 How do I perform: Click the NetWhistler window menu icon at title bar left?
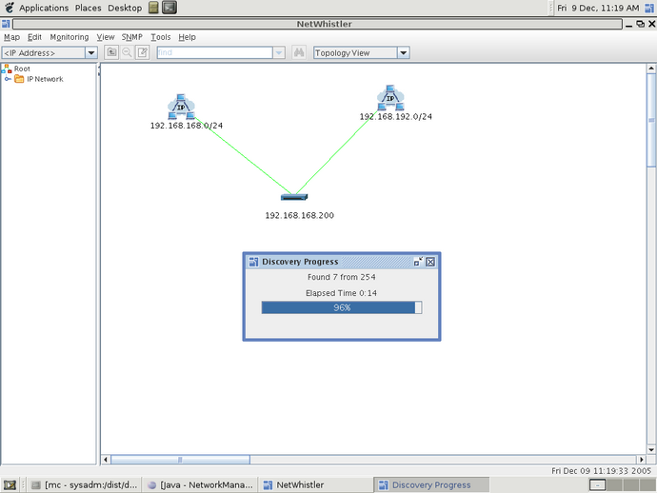pyautogui.click(x=6, y=24)
